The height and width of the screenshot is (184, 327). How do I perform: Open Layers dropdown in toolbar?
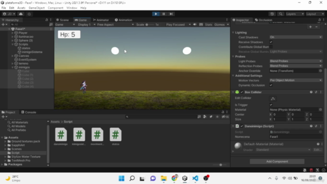[295, 14]
